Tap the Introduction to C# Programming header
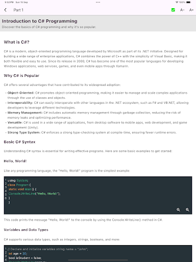 coord(40,21)
